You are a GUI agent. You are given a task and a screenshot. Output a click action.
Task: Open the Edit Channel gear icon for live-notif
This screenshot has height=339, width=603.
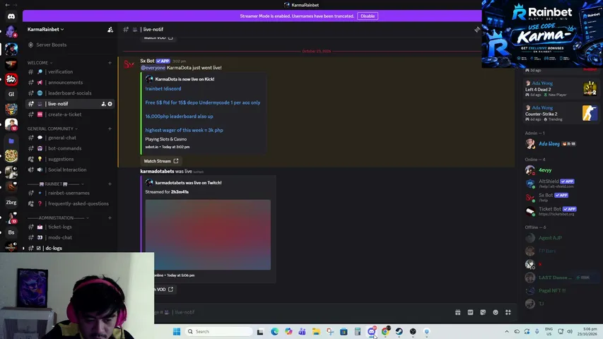(x=110, y=104)
